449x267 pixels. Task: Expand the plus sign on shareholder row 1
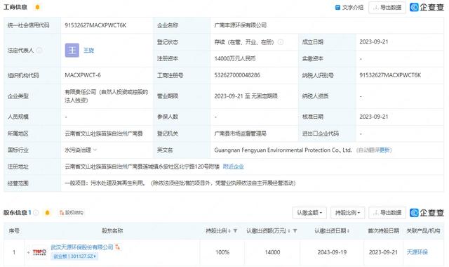[28, 252]
